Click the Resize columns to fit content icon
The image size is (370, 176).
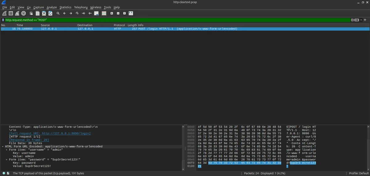pyautogui.click(x=131, y=13)
